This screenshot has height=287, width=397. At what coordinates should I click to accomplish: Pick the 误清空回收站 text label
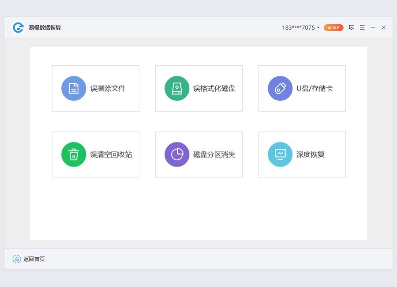tap(111, 155)
